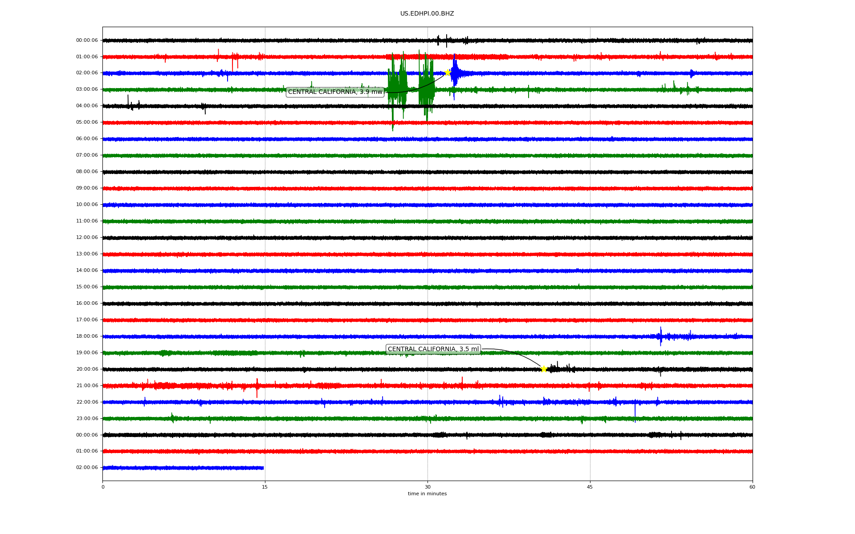This screenshot has width=855, height=534.
Task: Click the 12:00:06 row time label
Action: point(87,238)
